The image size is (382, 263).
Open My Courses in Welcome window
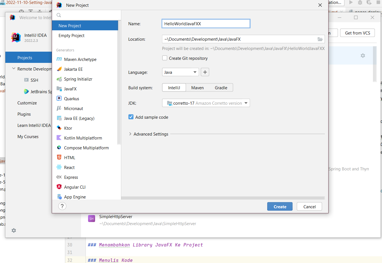28,136
